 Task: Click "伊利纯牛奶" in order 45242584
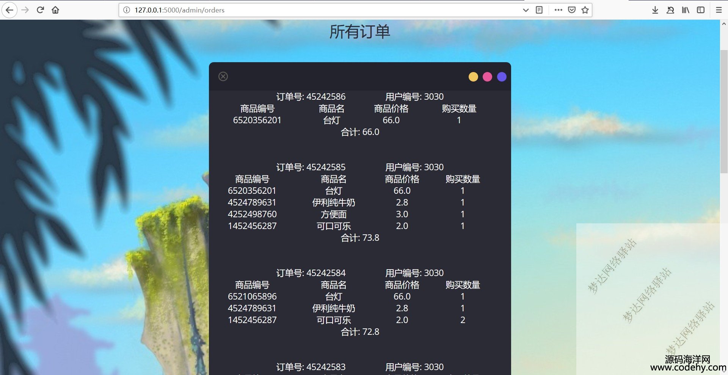pyautogui.click(x=334, y=308)
